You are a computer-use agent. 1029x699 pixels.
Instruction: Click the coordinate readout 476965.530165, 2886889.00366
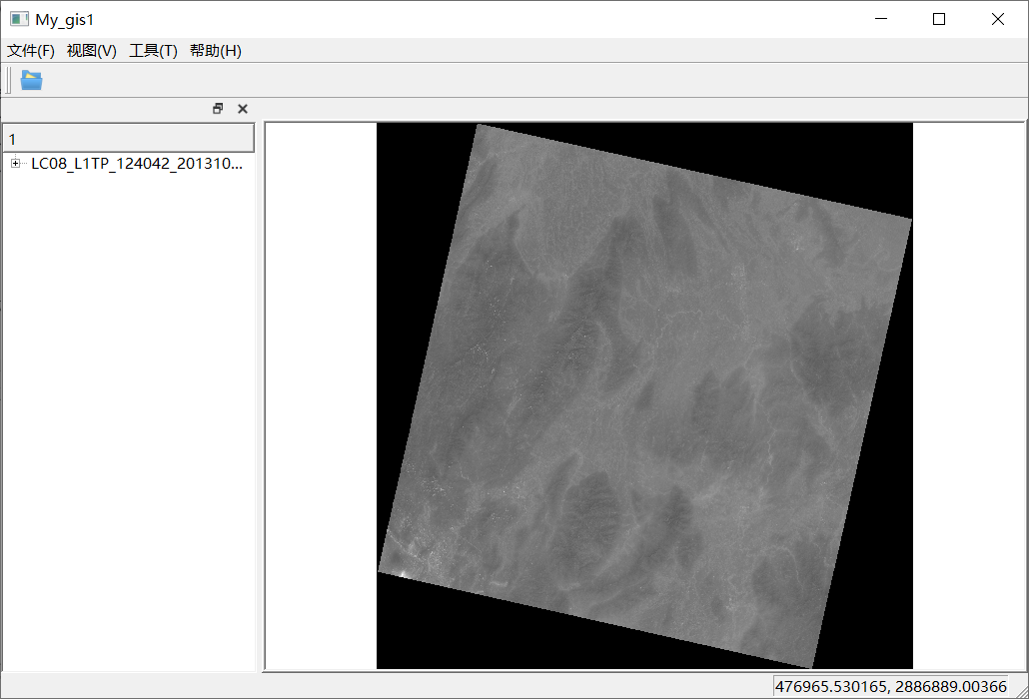pos(890,687)
